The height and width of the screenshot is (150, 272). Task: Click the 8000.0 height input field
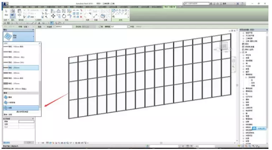(x=64, y=27)
